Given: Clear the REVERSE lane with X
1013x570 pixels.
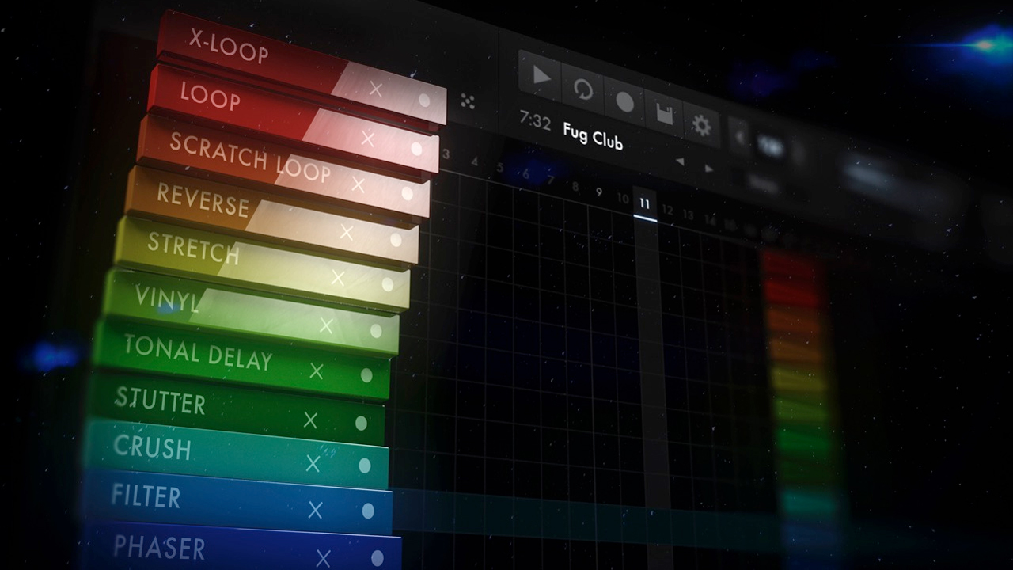Looking at the screenshot, I should coord(347,233).
